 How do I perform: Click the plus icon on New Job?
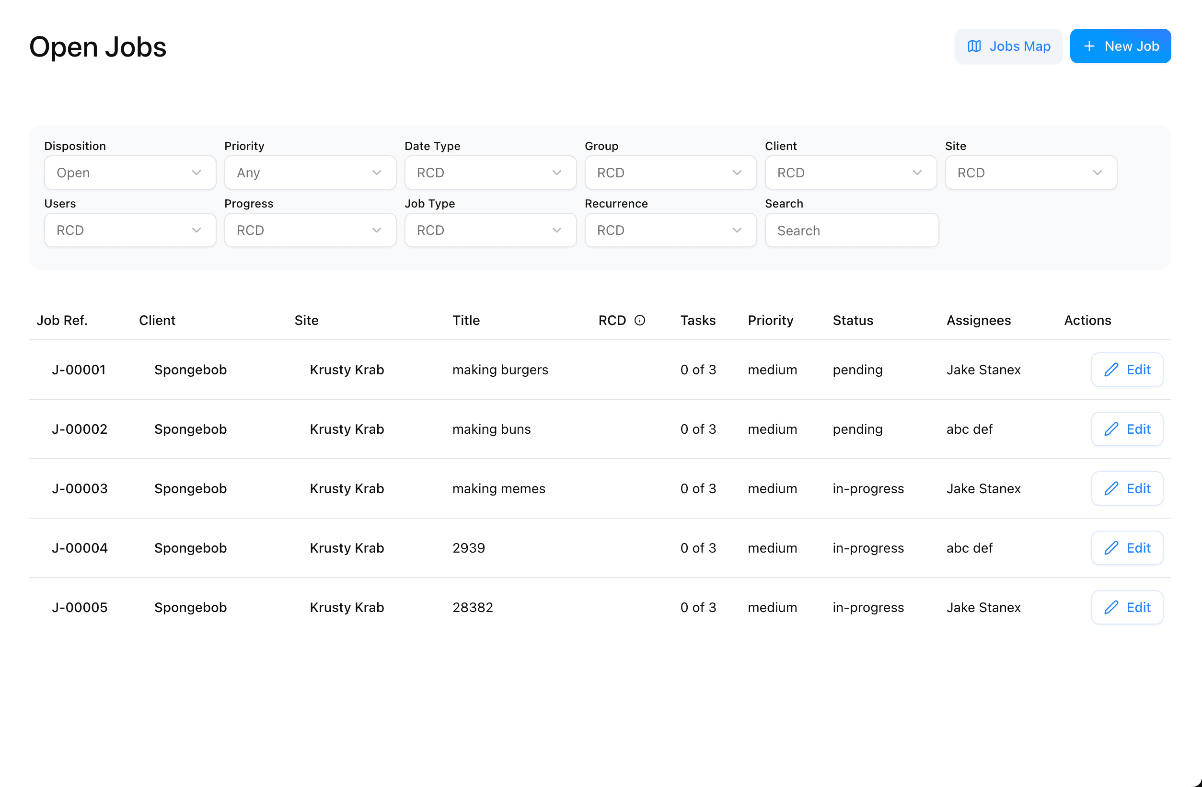click(1089, 46)
